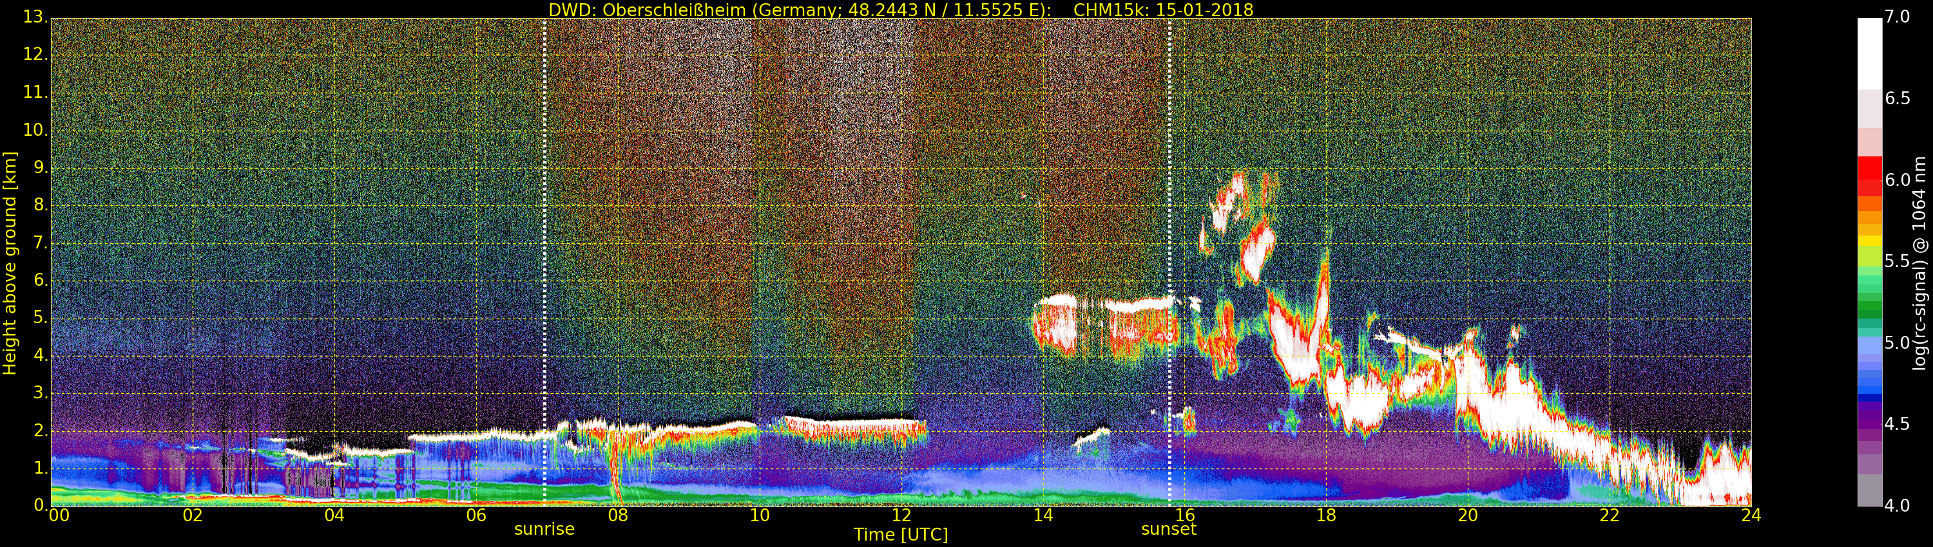Click the 13 km tick on the height axis

click(35, 17)
